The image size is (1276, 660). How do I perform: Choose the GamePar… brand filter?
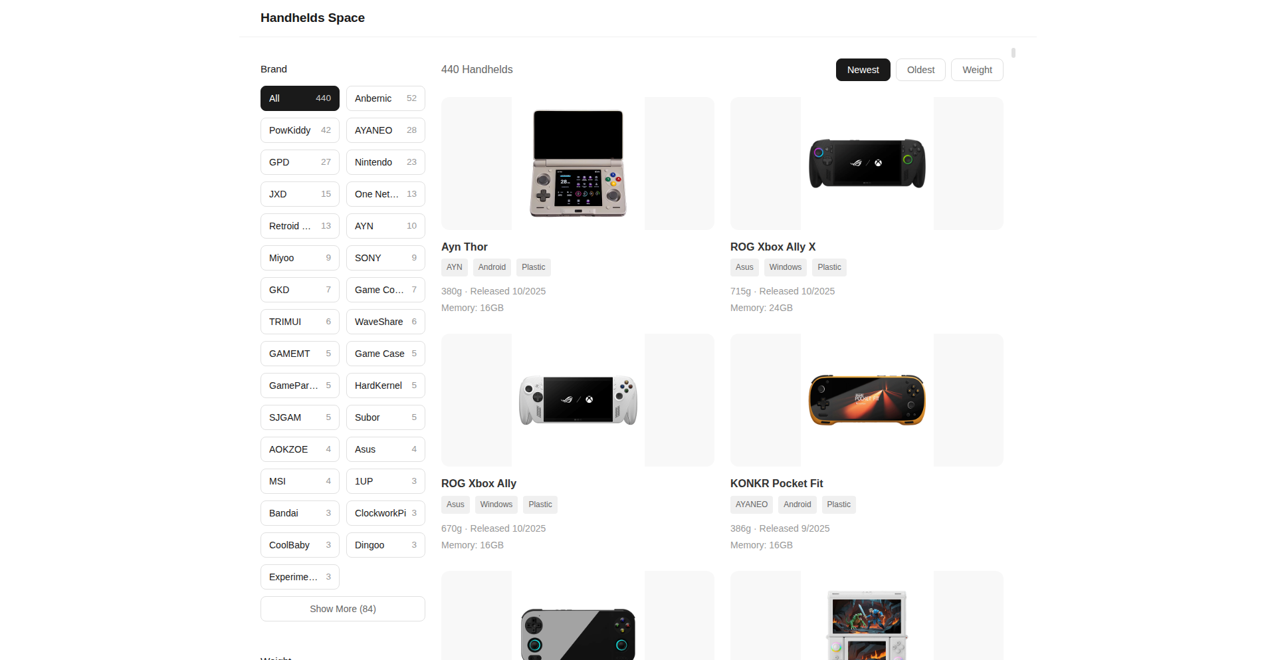click(x=300, y=385)
